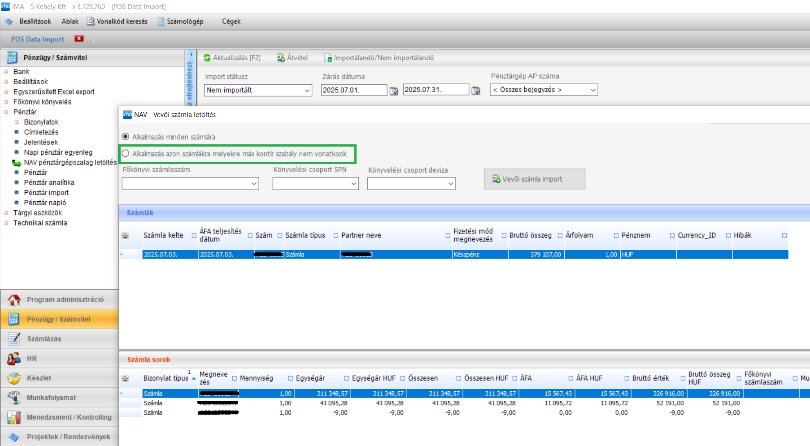Close the POS Data Import tab
The width and height of the screenshot is (810, 446).
click(x=79, y=39)
